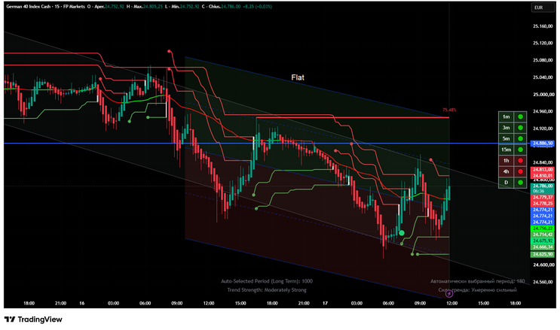Click the 5m row in timeframe table
560x330 pixels.
513,138
